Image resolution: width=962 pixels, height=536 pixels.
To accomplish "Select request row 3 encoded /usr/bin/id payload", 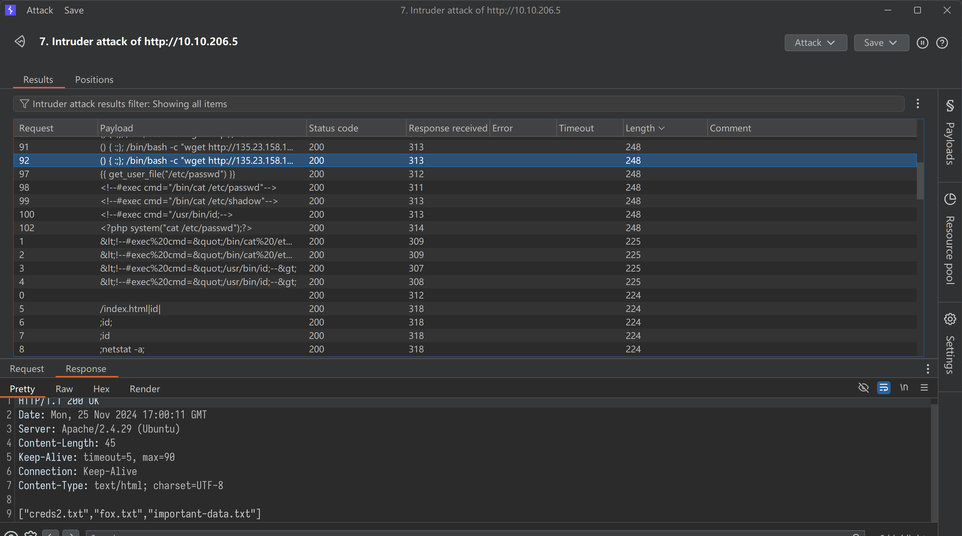I will [465, 268].
